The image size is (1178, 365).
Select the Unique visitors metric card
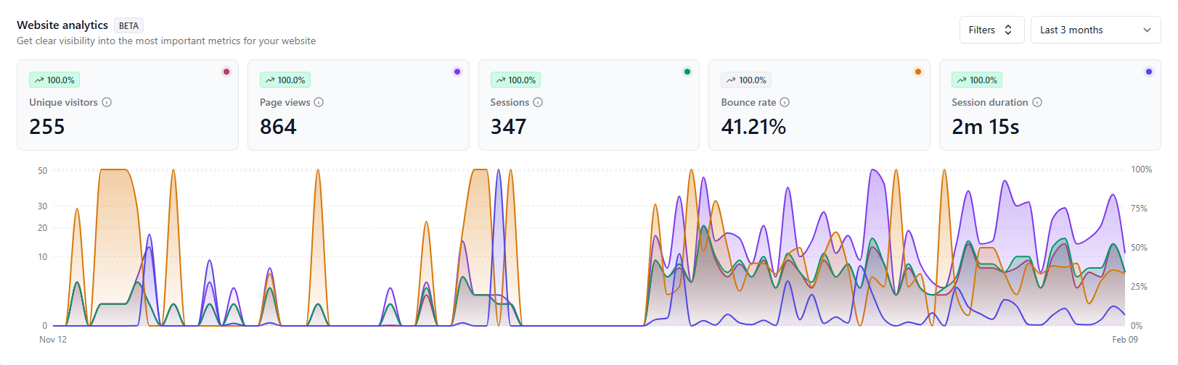[128, 105]
